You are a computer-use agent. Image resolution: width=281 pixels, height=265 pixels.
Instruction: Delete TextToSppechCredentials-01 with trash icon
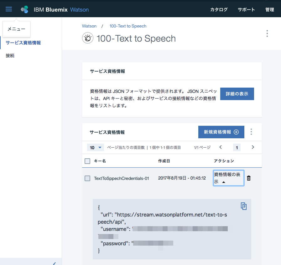[248, 178]
